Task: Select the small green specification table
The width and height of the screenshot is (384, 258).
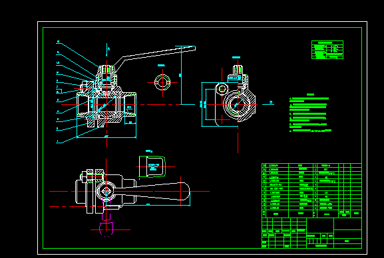Action: tap(327, 50)
